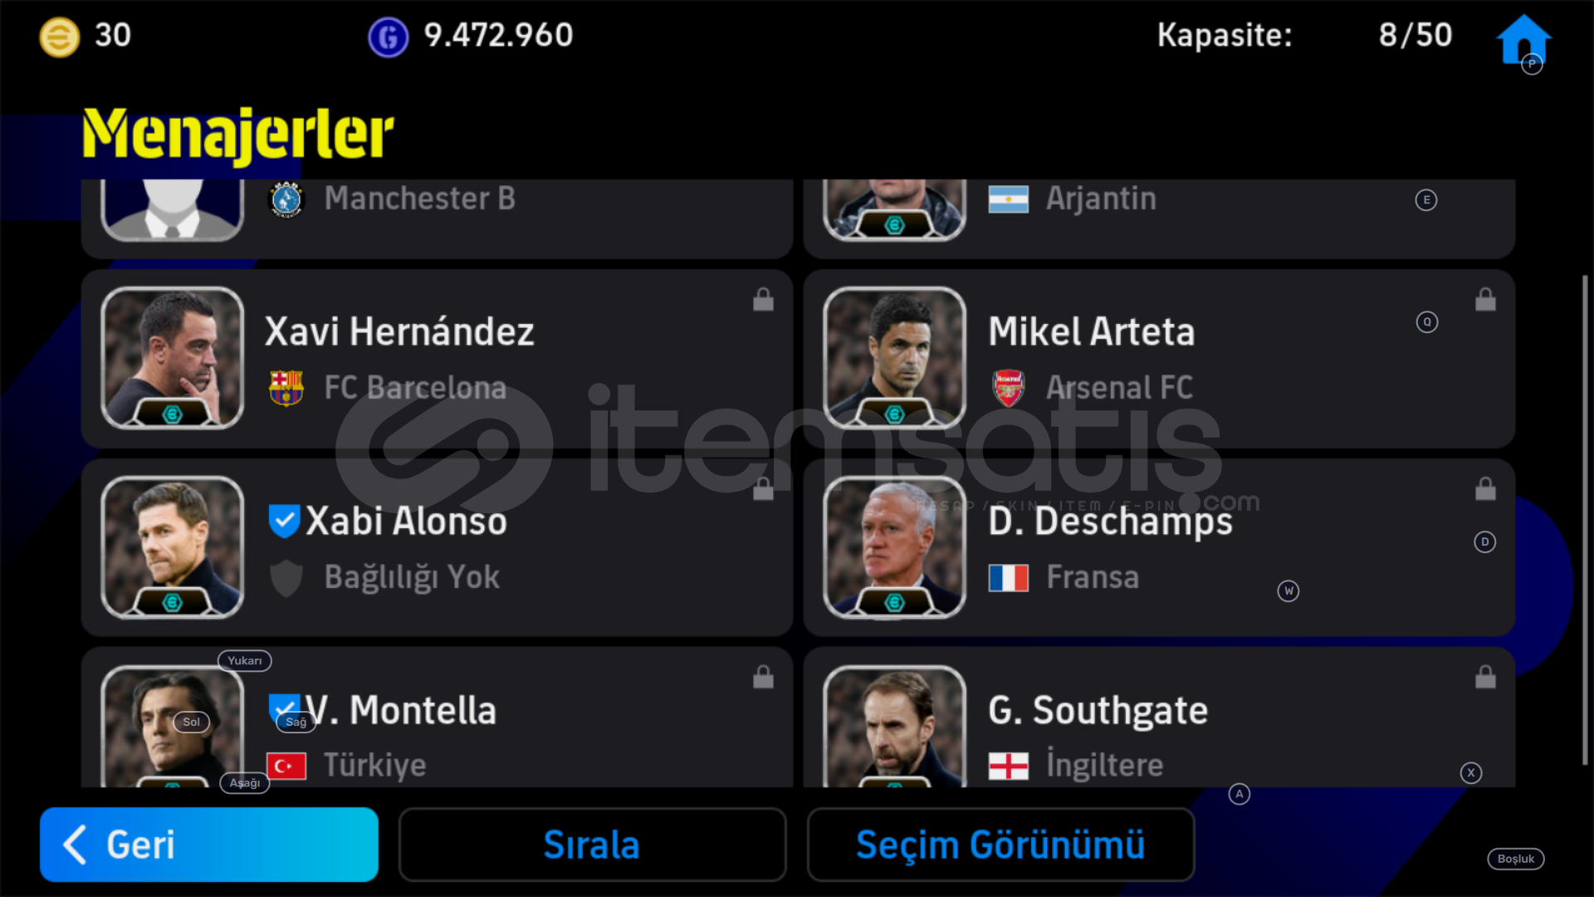Open the Sırala sorting options
The image size is (1594, 897).
coord(592,845)
